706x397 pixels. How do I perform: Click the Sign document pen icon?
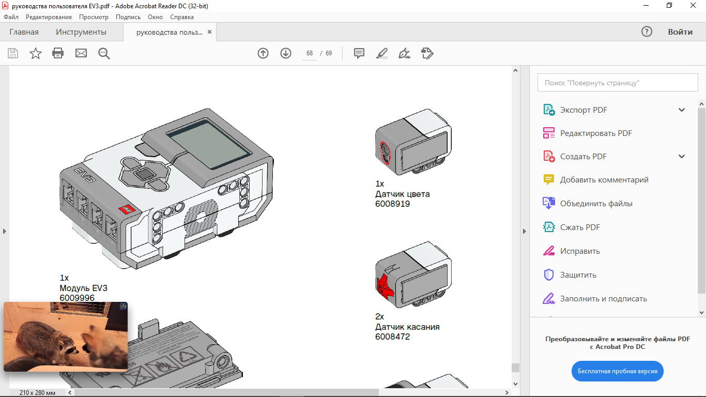point(405,53)
